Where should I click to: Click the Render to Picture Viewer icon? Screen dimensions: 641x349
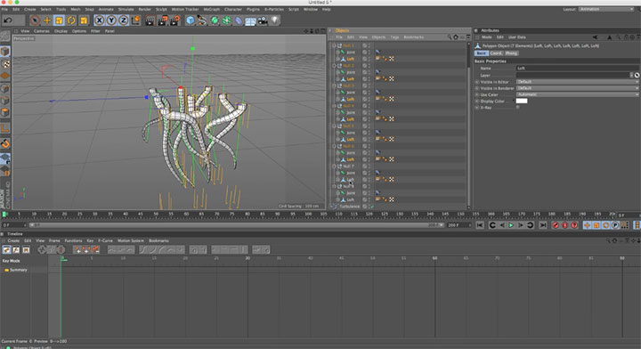click(x=163, y=20)
